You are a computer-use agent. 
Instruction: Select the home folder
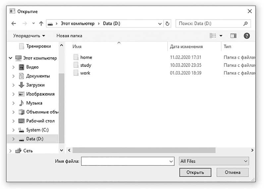86,57
